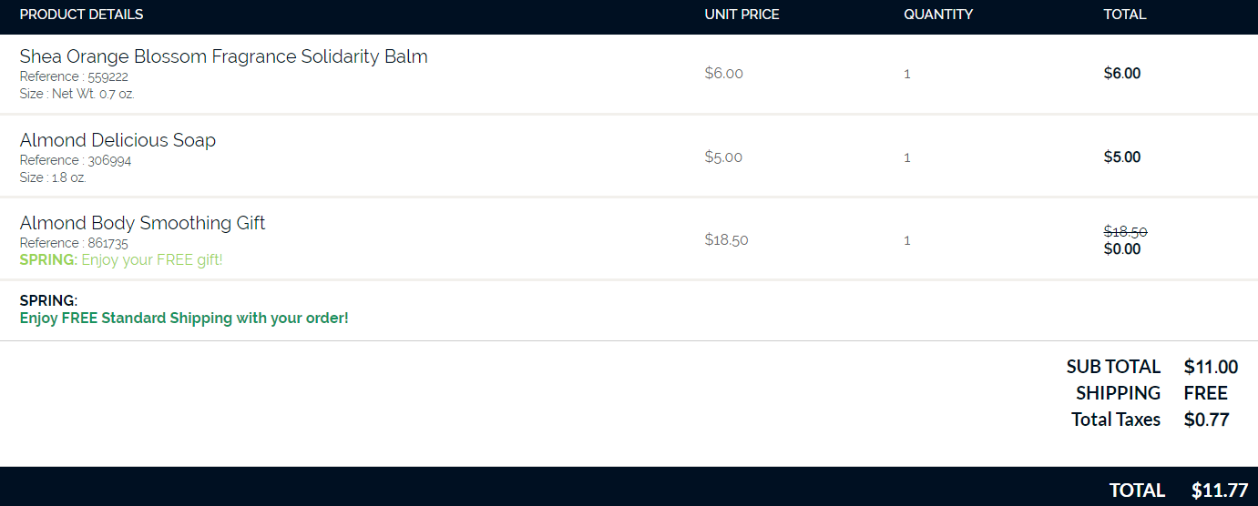The width and height of the screenshot is (1258, 506).
Task: Select the gift reference number 861735
Action: [x=107, y=243]
